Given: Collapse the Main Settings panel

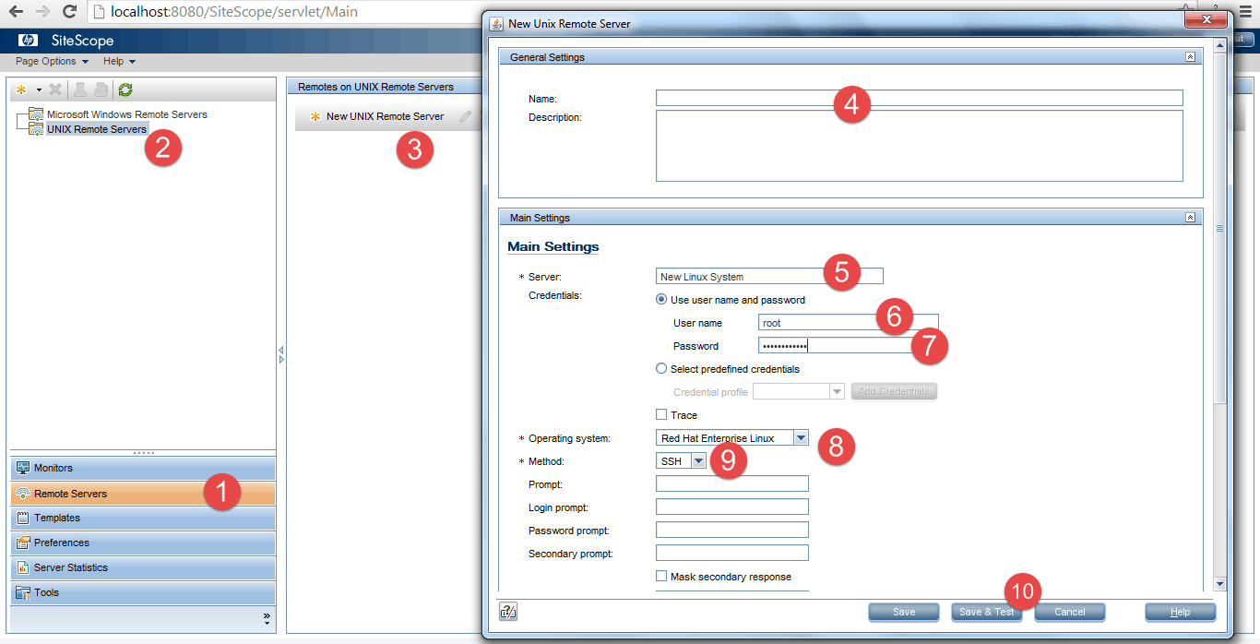Looking at the screenshot, I should [x=1190, y=218].
